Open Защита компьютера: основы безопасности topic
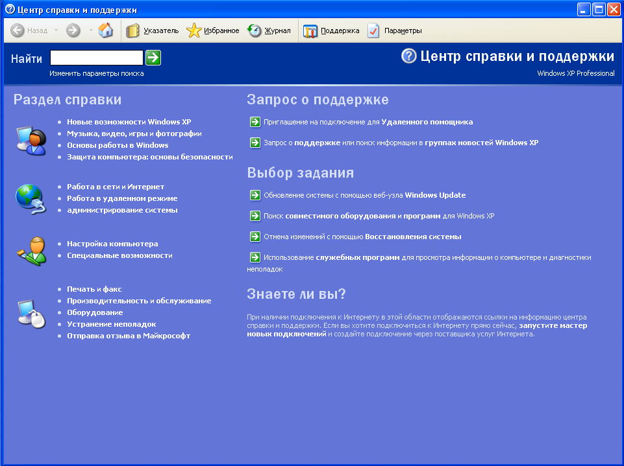624x466 pixels. 149,157
